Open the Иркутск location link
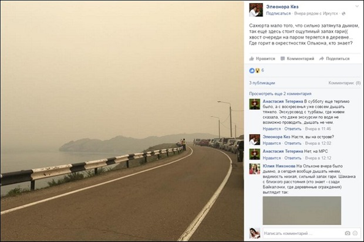The image size is (364, 242). (x=331, y=13)
